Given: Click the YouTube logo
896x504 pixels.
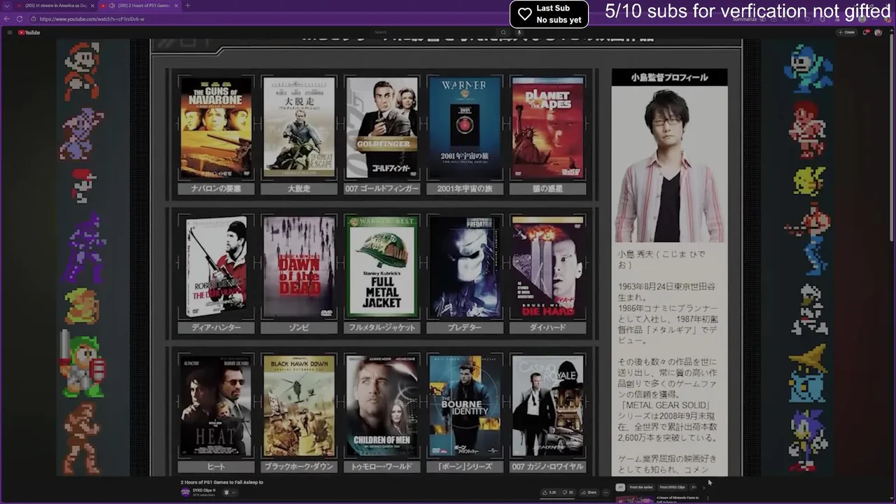Looking at the screenshot, I should coord(29,32).
